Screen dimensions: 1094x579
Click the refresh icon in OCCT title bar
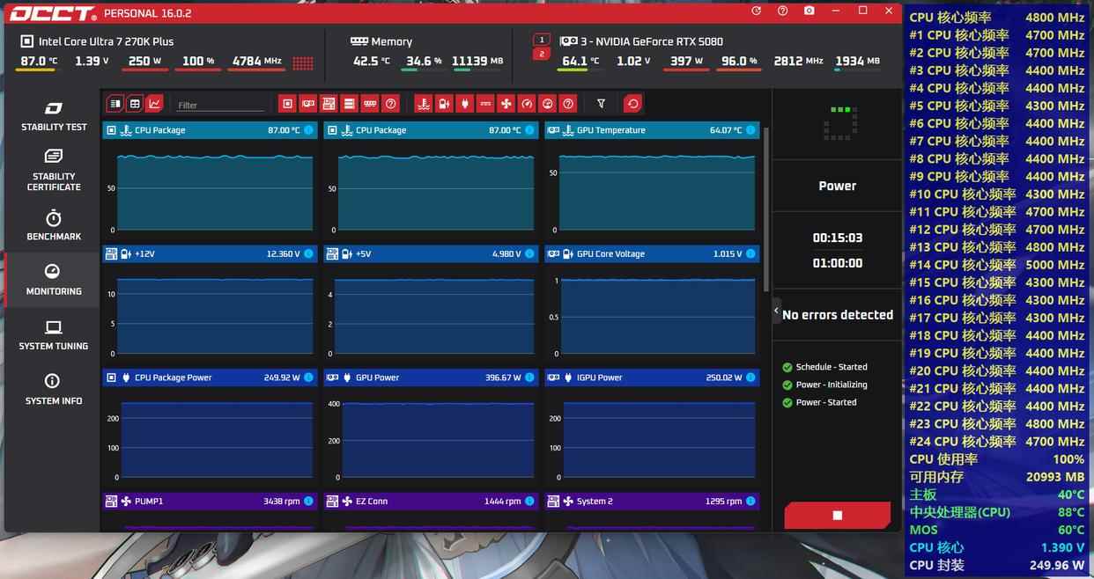pyautogui.click(x=756, y=11)
